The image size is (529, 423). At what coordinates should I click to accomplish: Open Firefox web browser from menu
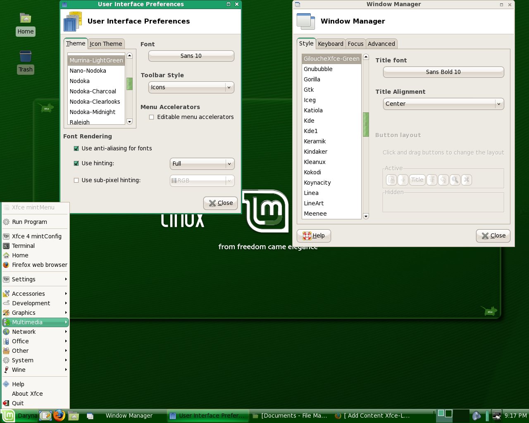tap(36, 265)
